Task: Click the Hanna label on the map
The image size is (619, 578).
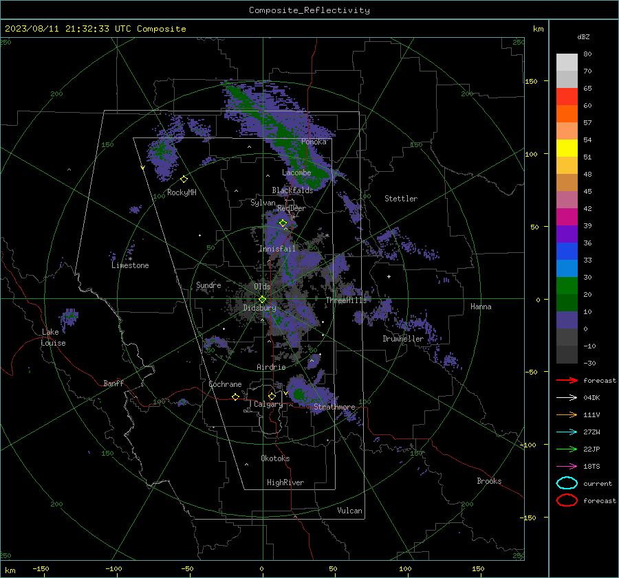Action: pos(481,307)
